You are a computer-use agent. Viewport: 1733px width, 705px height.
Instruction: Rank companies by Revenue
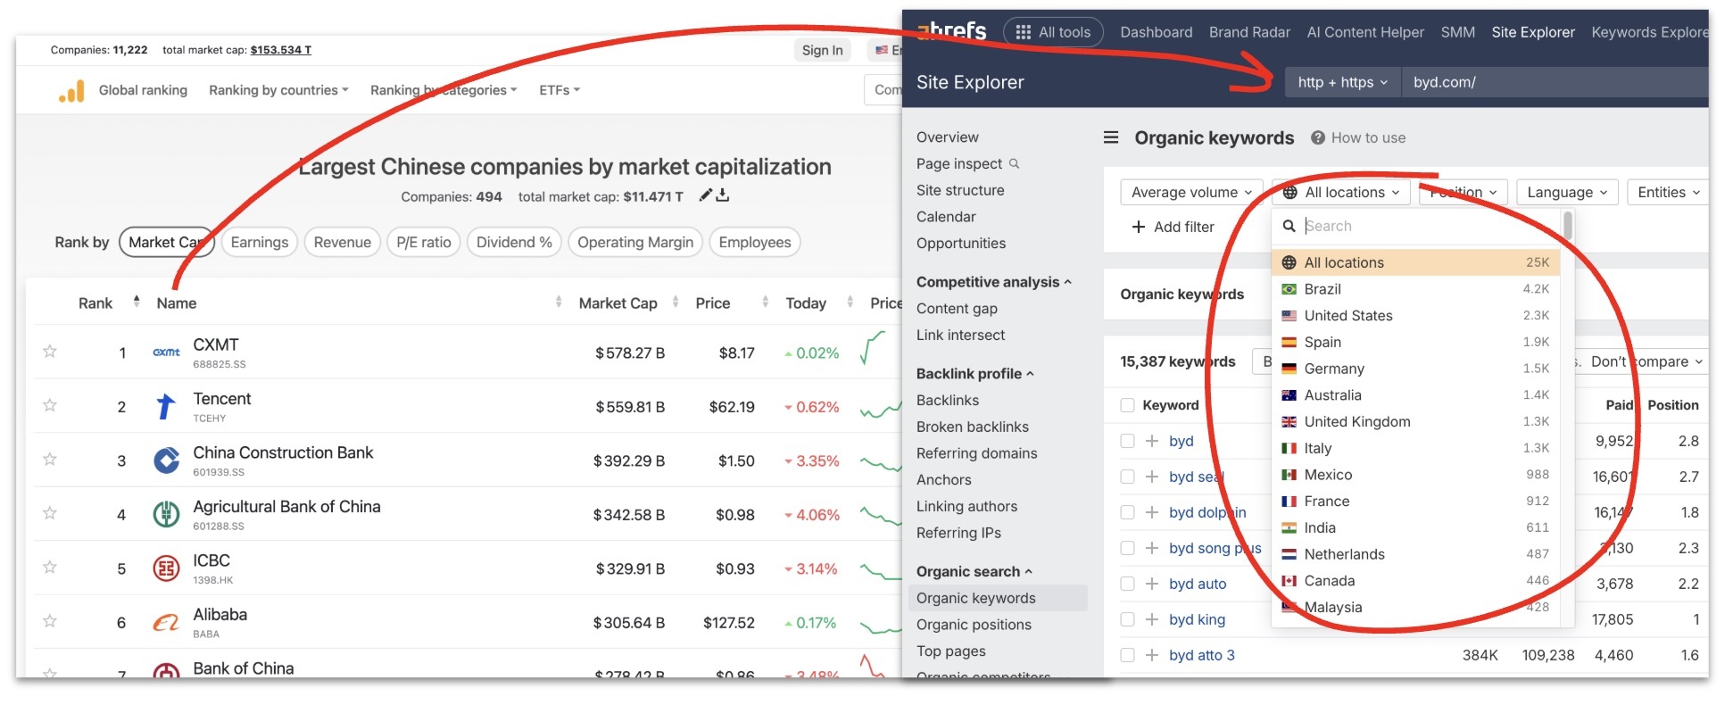point(343,242)
